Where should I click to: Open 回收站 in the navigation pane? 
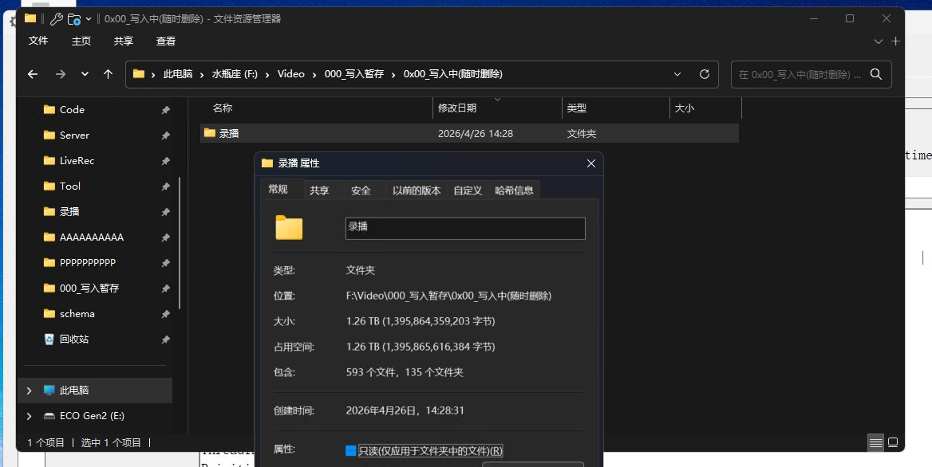point(73,339)
